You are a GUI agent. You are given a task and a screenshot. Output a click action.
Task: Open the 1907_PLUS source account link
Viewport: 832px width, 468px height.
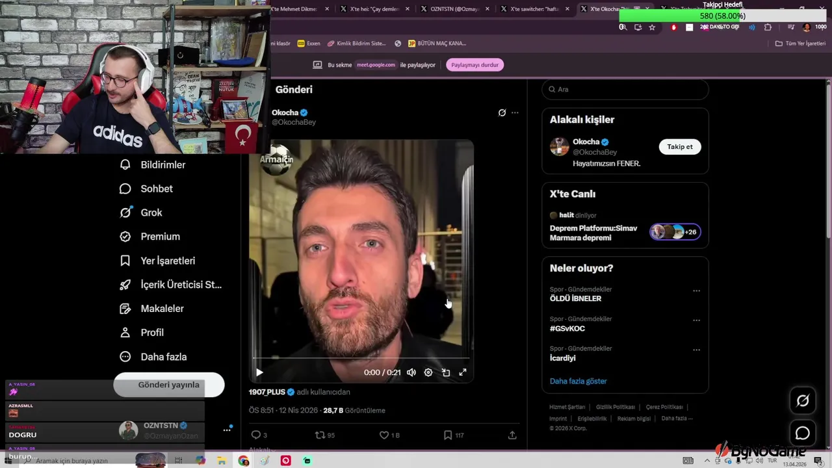pyautogui.click(x=267, y=392)
